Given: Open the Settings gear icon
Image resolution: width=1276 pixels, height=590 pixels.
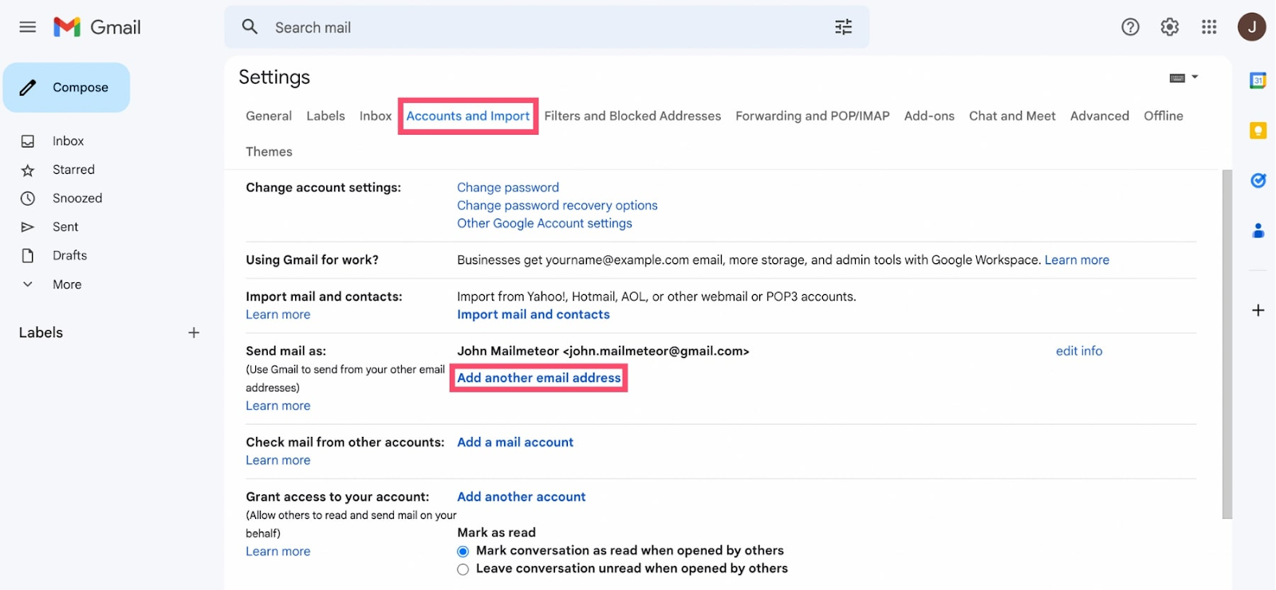Looking at the screenshot, I should click(1169, 27).
